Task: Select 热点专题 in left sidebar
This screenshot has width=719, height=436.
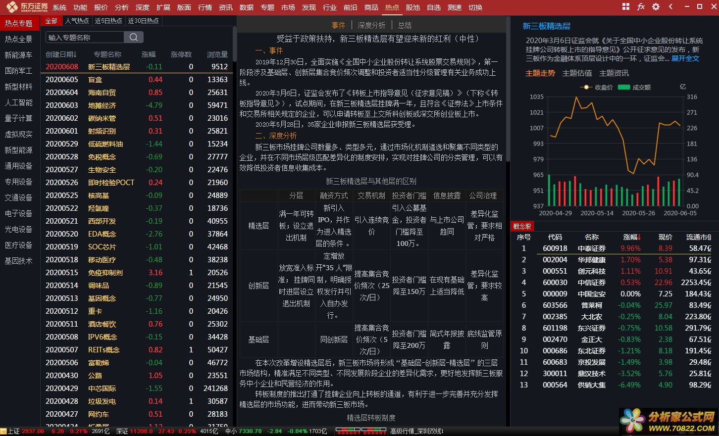Action: (19, 23)
